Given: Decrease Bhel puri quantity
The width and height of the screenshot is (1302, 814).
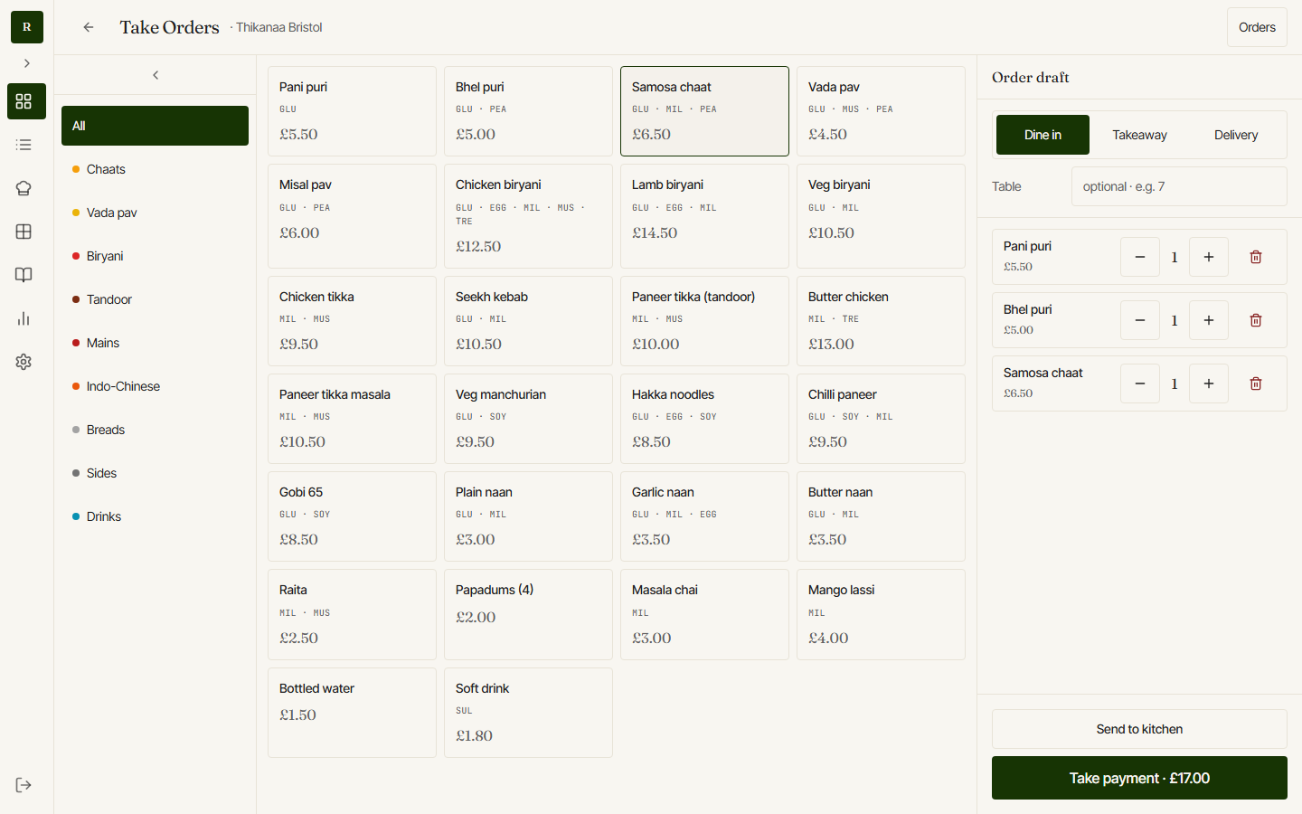Looking at the screenshot, I should pos(1140,320).
